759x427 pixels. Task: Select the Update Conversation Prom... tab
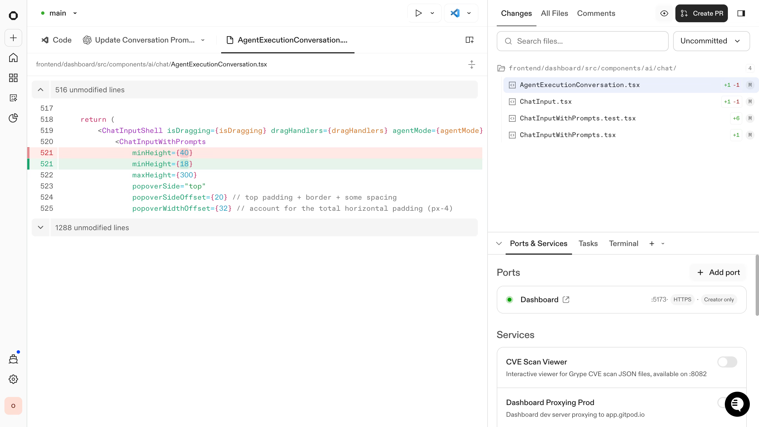pos(139,40)
